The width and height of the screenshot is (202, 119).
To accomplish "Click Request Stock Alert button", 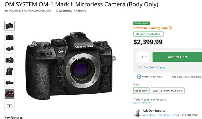I will tap(148, 34).
